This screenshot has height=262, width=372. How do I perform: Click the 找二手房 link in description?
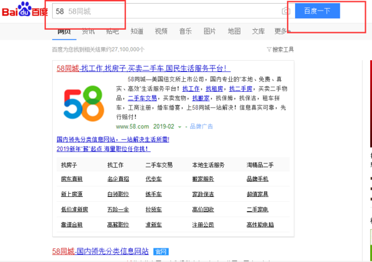click(x=241, y=89)
